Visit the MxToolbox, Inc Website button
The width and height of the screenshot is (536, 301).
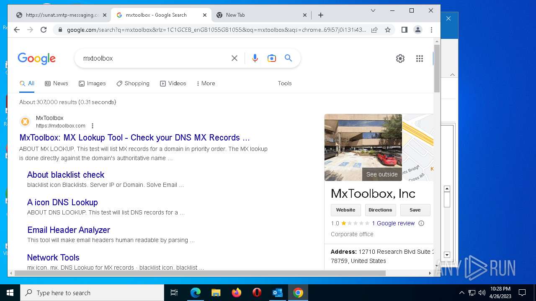[x=345, y=210]
